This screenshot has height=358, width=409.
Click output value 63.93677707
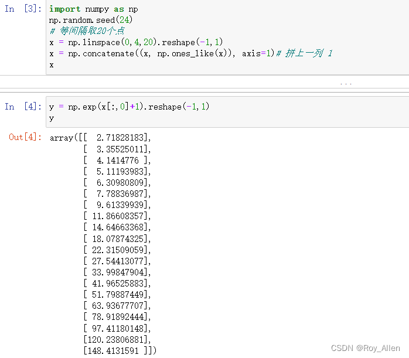118,306
